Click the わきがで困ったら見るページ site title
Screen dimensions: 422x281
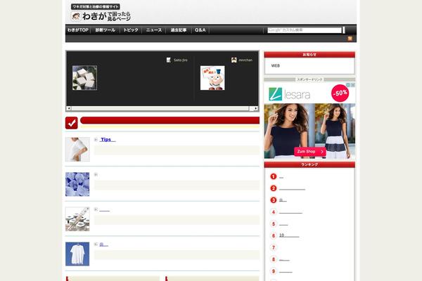pyautogui.click(x=107, y=16)
